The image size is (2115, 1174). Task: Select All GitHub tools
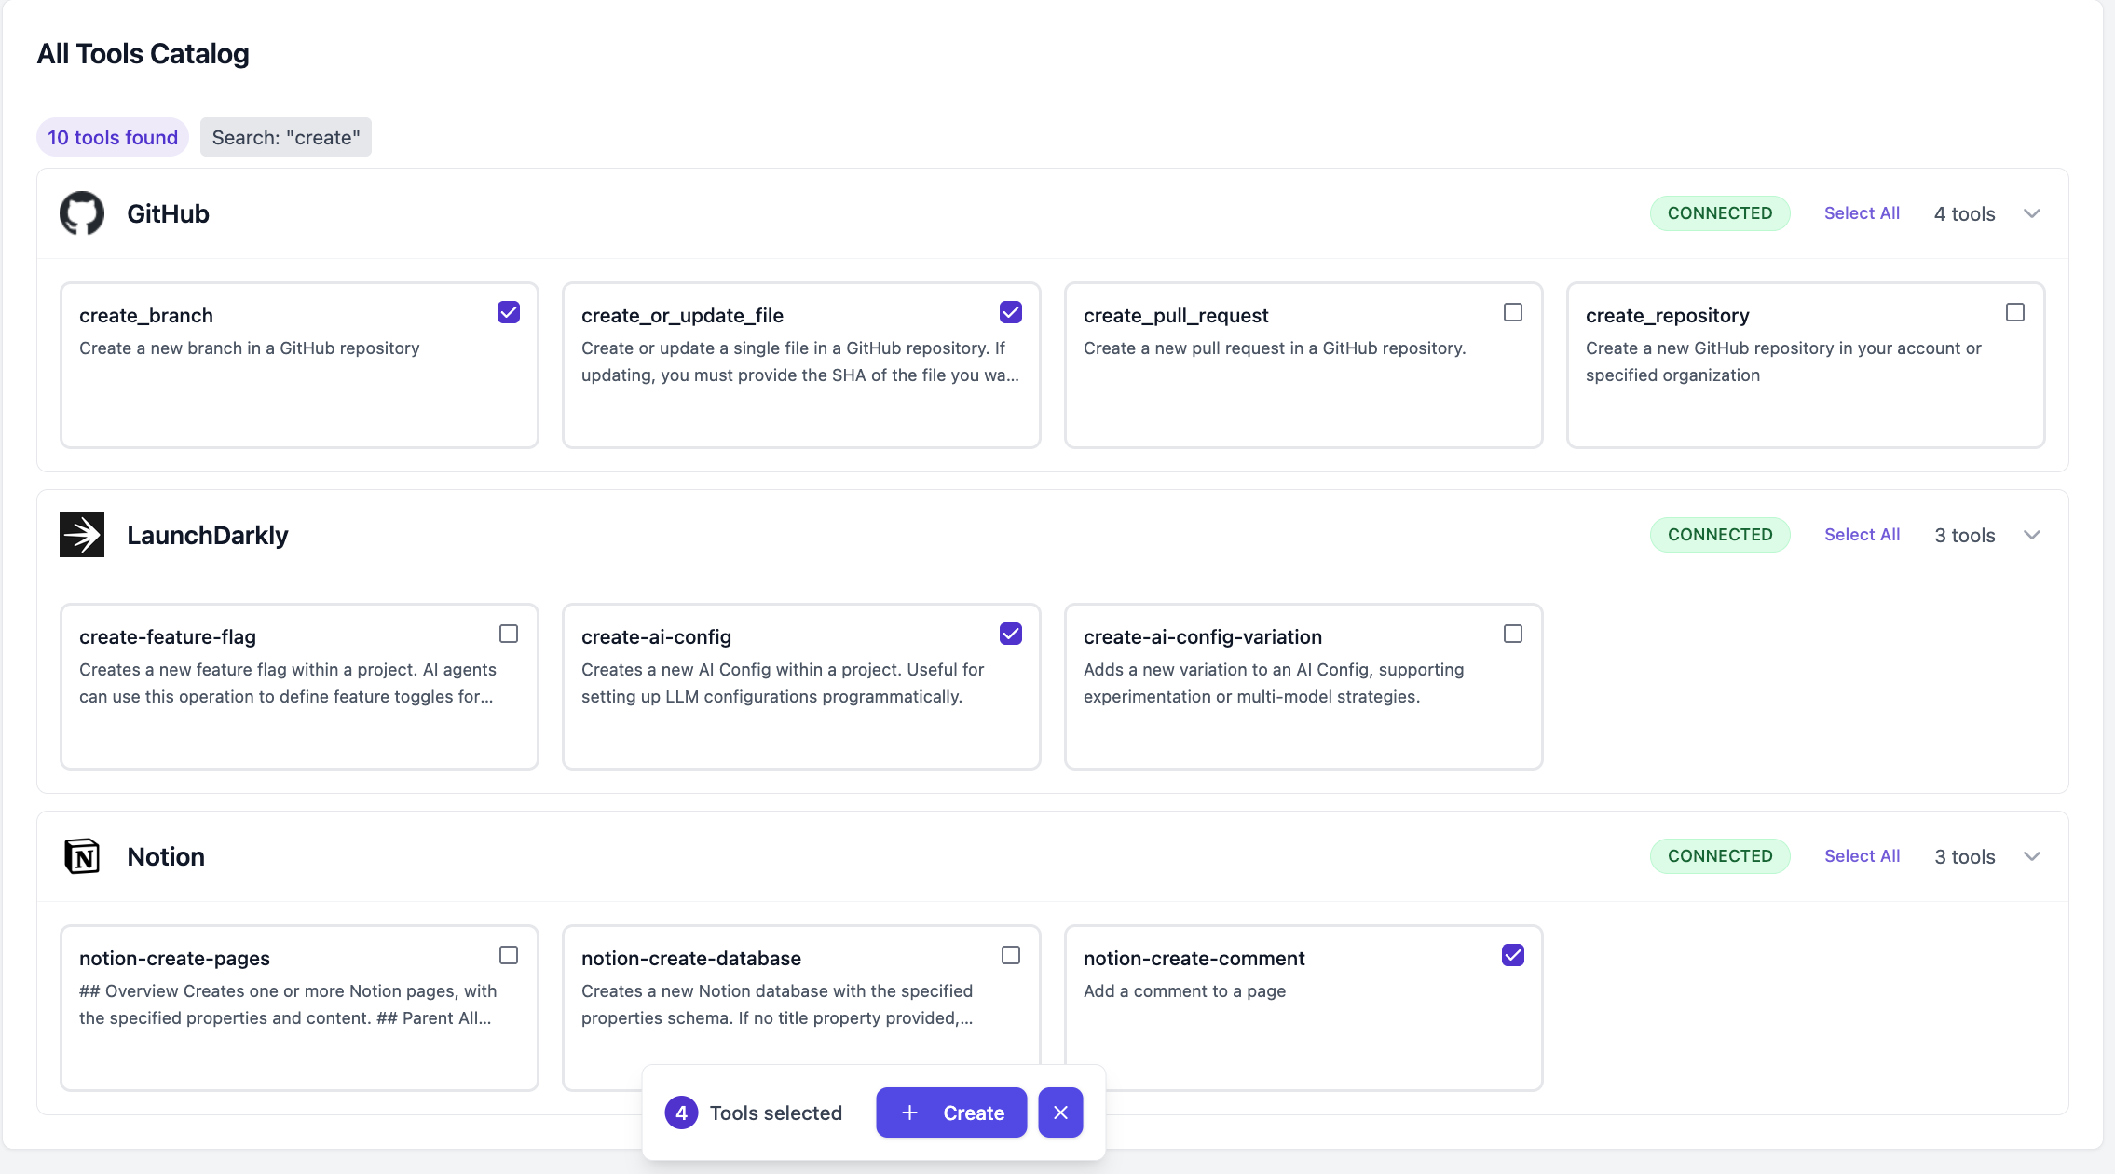tap(1862, 213)
